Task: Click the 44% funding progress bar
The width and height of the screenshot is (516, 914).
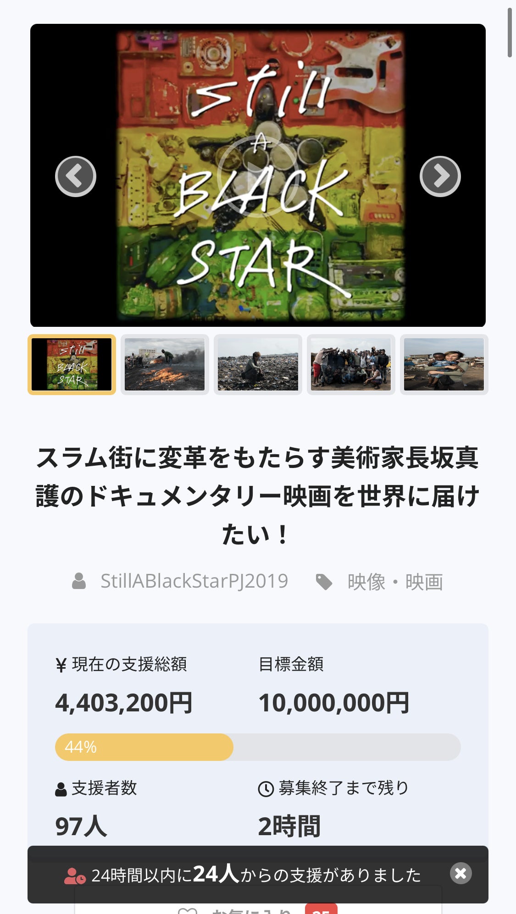Action: click(x=258, y=747)
